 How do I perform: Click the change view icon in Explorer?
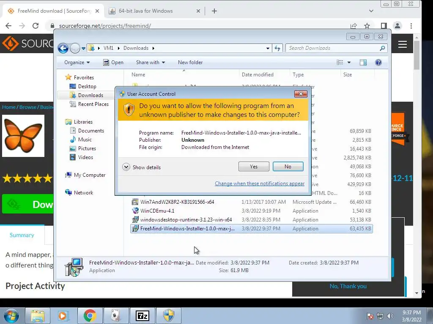click(x=340, y=62)
